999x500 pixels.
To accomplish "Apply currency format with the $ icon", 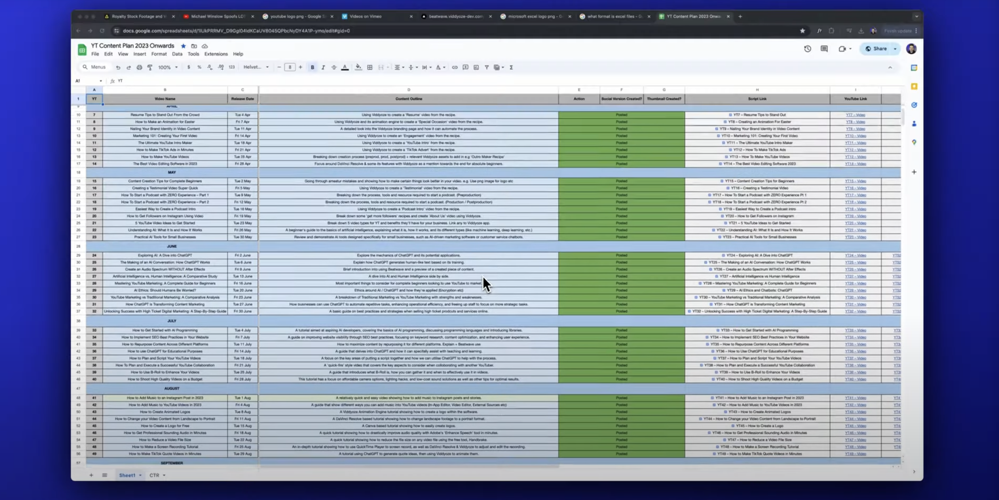I will [188, 68].
